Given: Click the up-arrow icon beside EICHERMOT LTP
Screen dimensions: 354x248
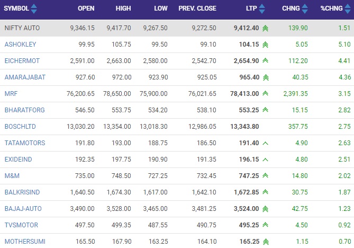Looking at the screenshot, I should (266, 60).
